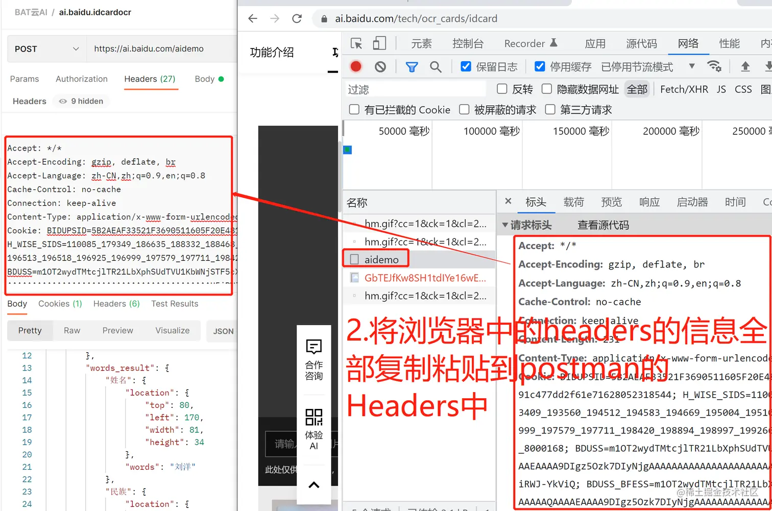Toggle the network filter funnel icon
This screenshot has width=772, height=511.
[x=412, y=67]
